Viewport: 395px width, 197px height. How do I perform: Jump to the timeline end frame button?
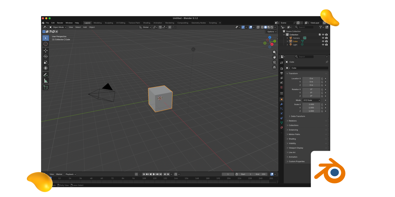[161, 174]
